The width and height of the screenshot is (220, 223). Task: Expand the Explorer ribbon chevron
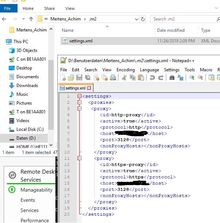pos(216,8)
